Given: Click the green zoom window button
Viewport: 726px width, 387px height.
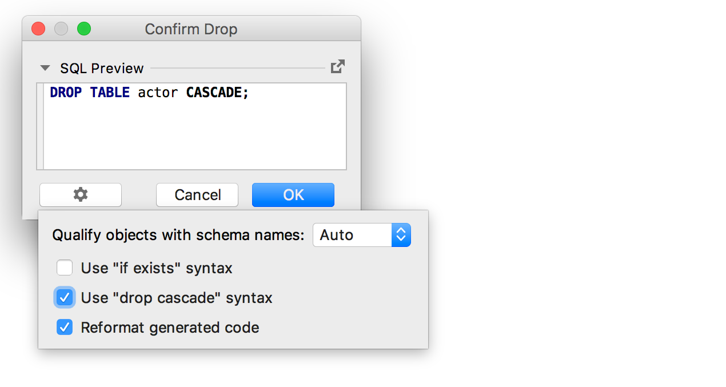Looking at the screenshot, I should click(84, 29).
